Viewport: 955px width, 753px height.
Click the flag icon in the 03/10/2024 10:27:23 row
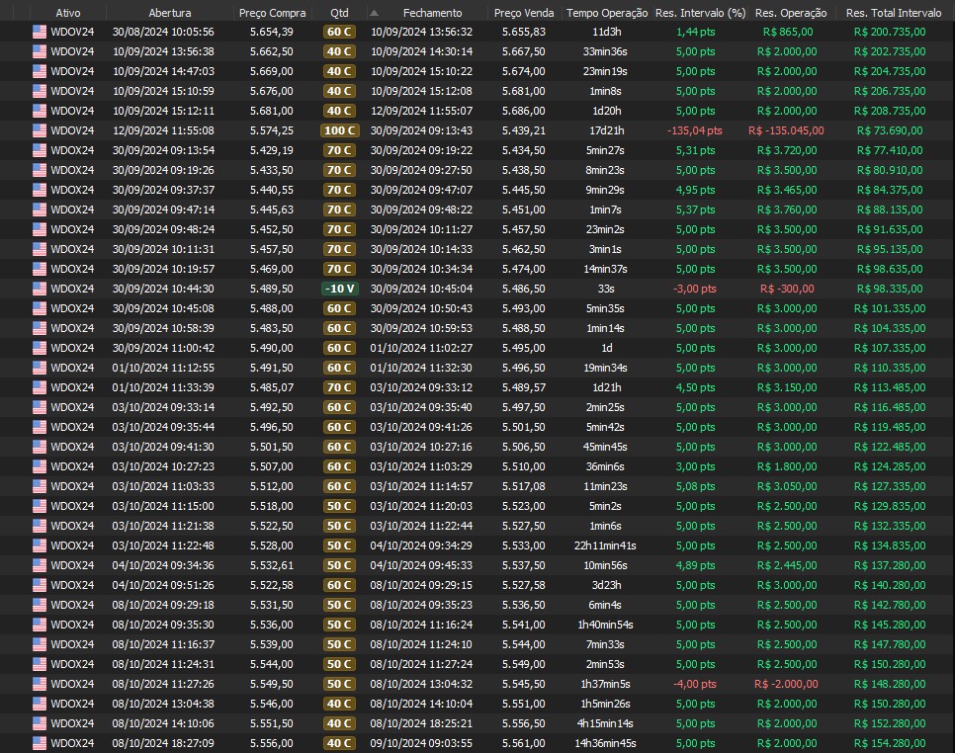[40, 466]
